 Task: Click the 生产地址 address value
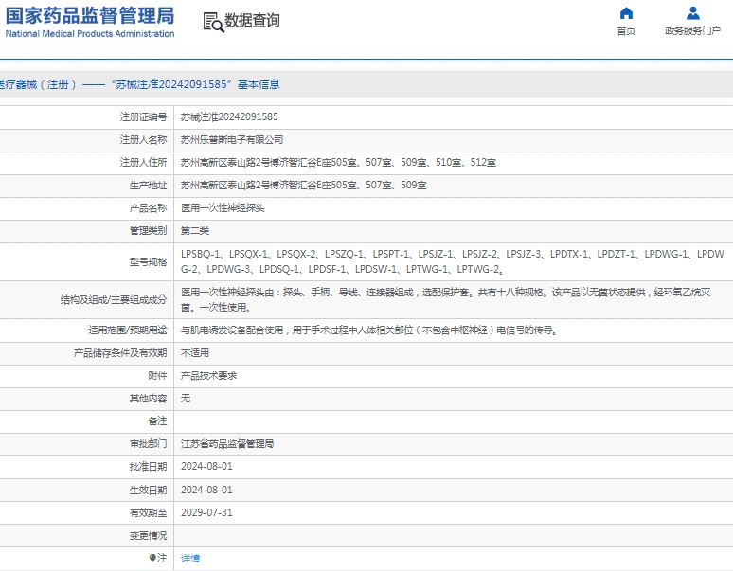303,185
